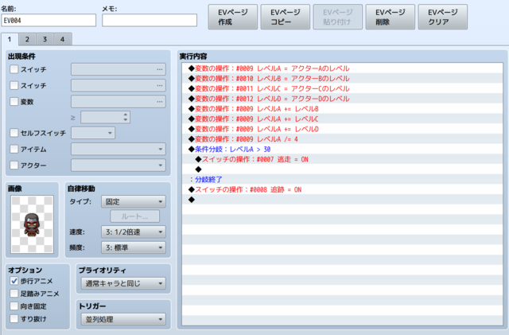This screenshot has height=335, width=509.
Task: Click the EVページクリア button
Action: pyautogui.click(x=443, y=17)
